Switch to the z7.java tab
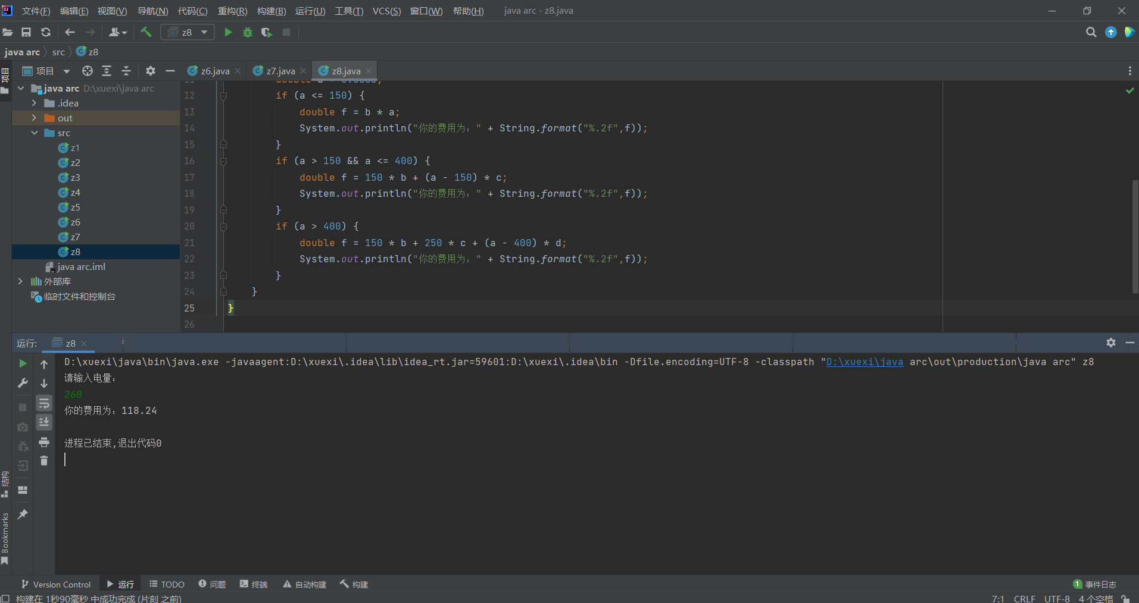Screen dimensions: 1139x603 point(280,71)
